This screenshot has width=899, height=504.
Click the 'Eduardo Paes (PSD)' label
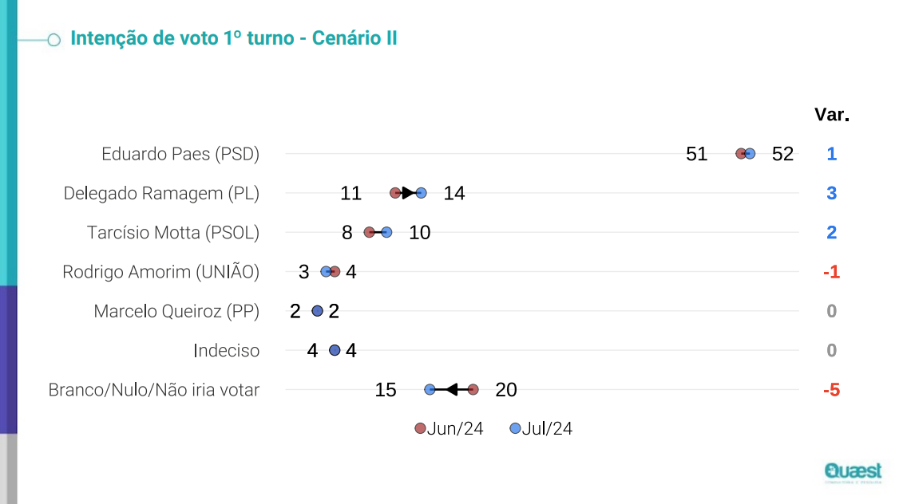click(x=180, y=154)
